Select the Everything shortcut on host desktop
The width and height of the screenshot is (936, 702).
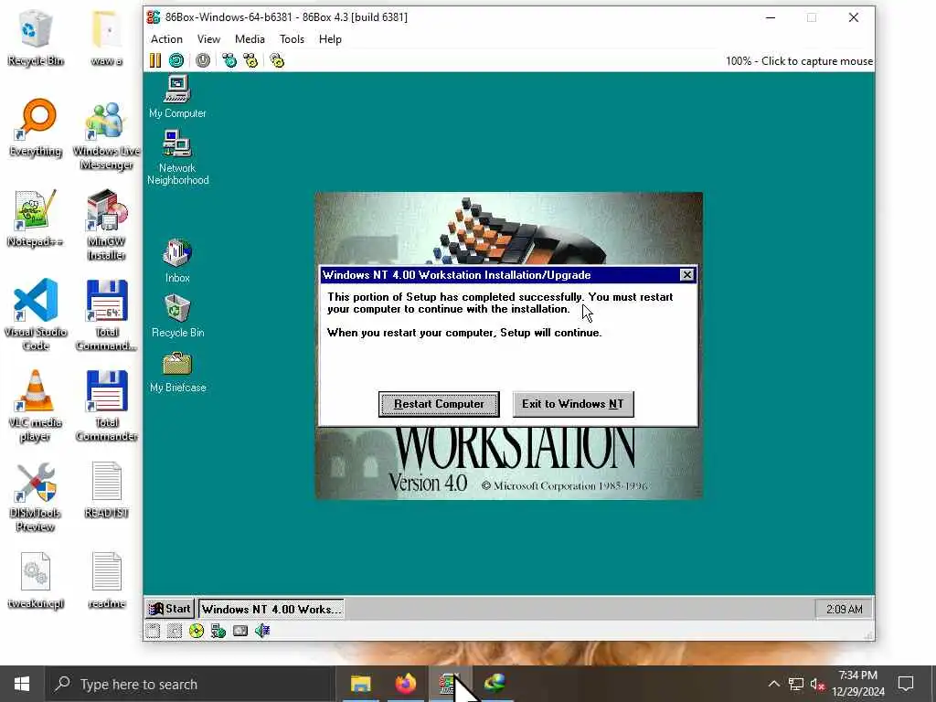click(36, 128)
